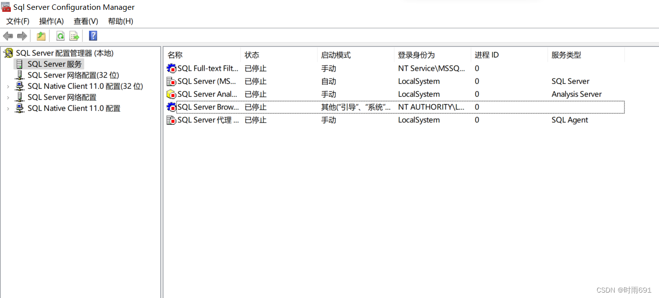659x298 pixels.
Task: Expand the SQL Server 网络配置 node
Action: point(8,97)
